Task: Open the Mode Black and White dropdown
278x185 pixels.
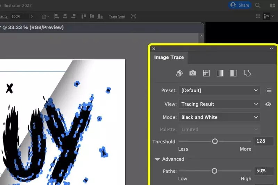Action: tap(219, 117)
